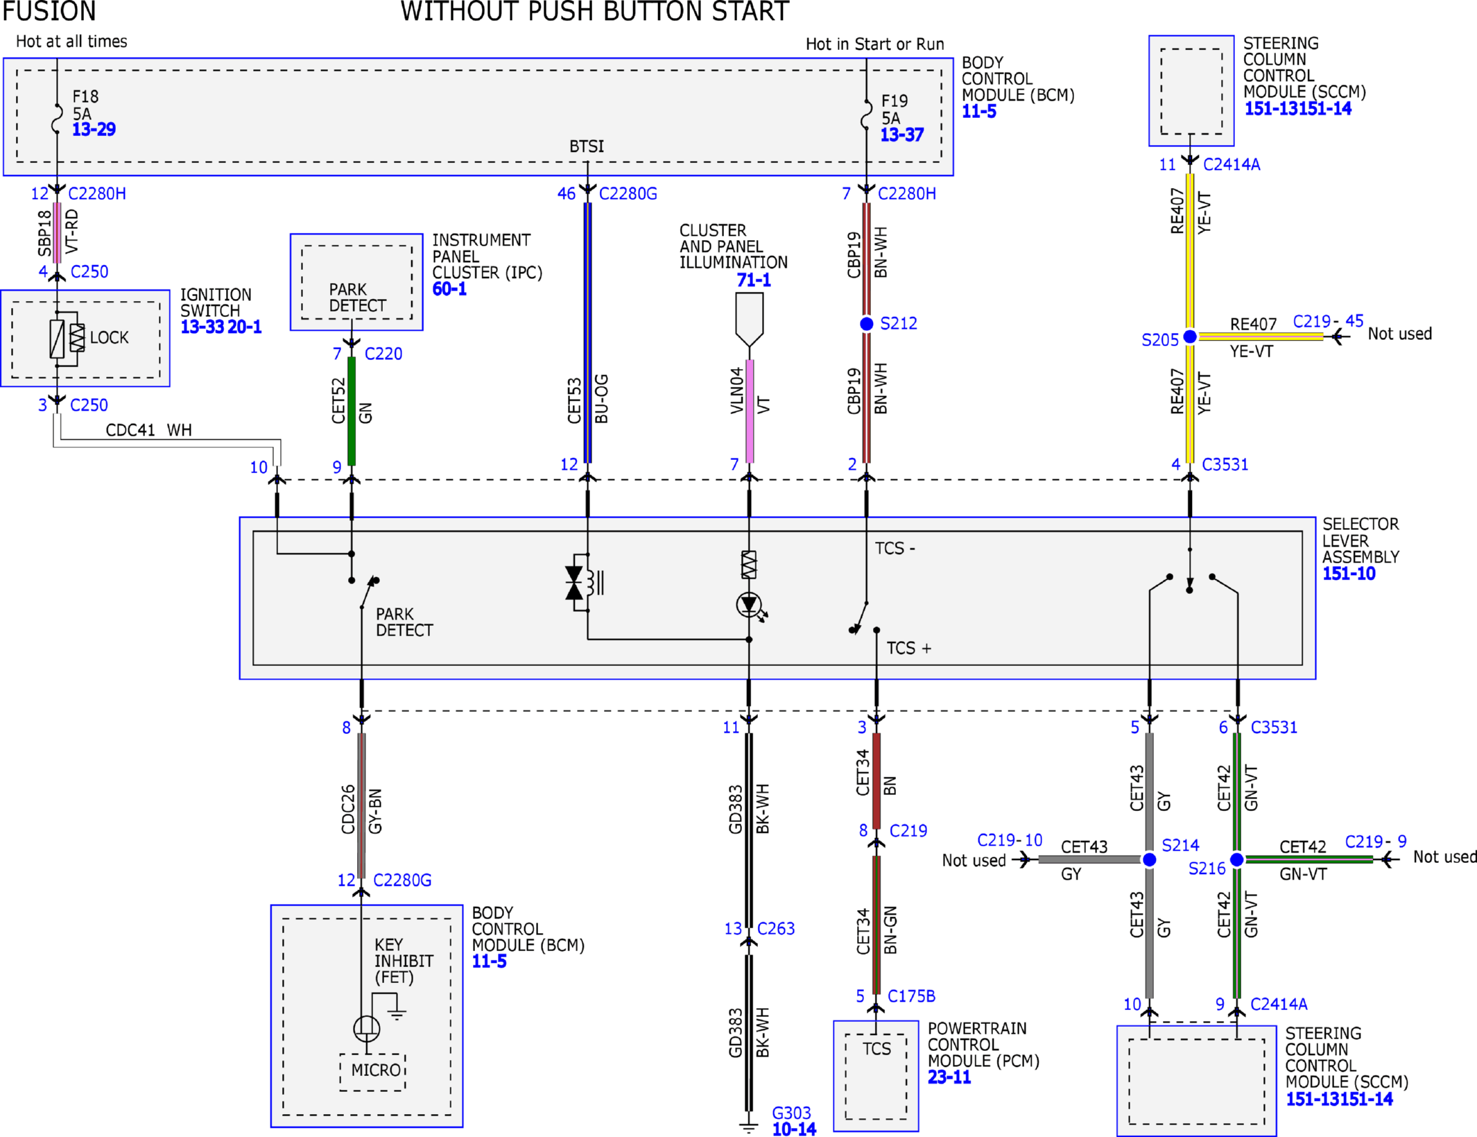
Task: Click the VLN04 wire label
Action: pos(736,391)
